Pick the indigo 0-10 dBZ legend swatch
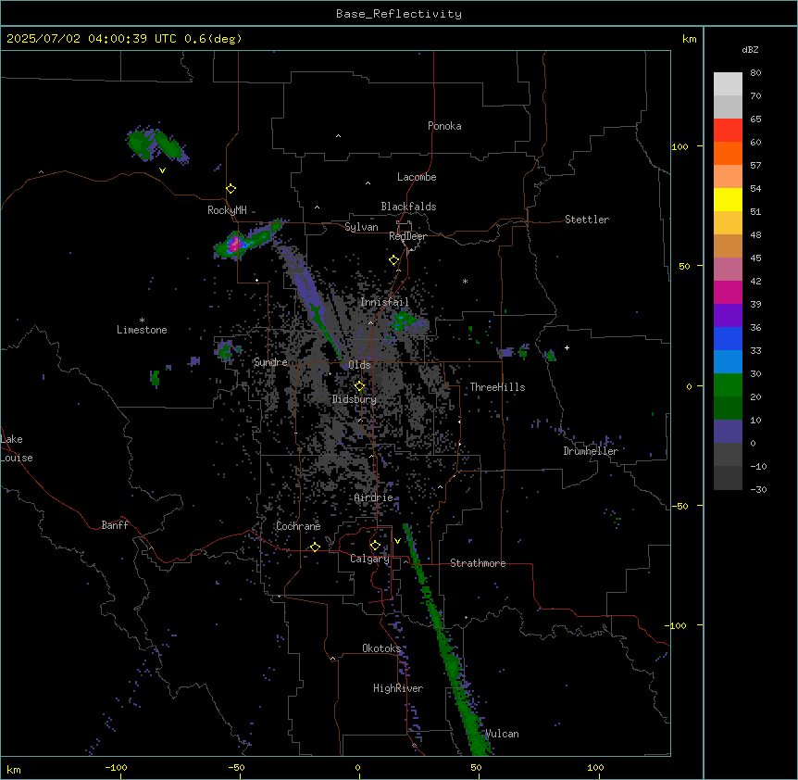Screen dimensions: 798x780 pyautogui.click(x=728, y=432)
